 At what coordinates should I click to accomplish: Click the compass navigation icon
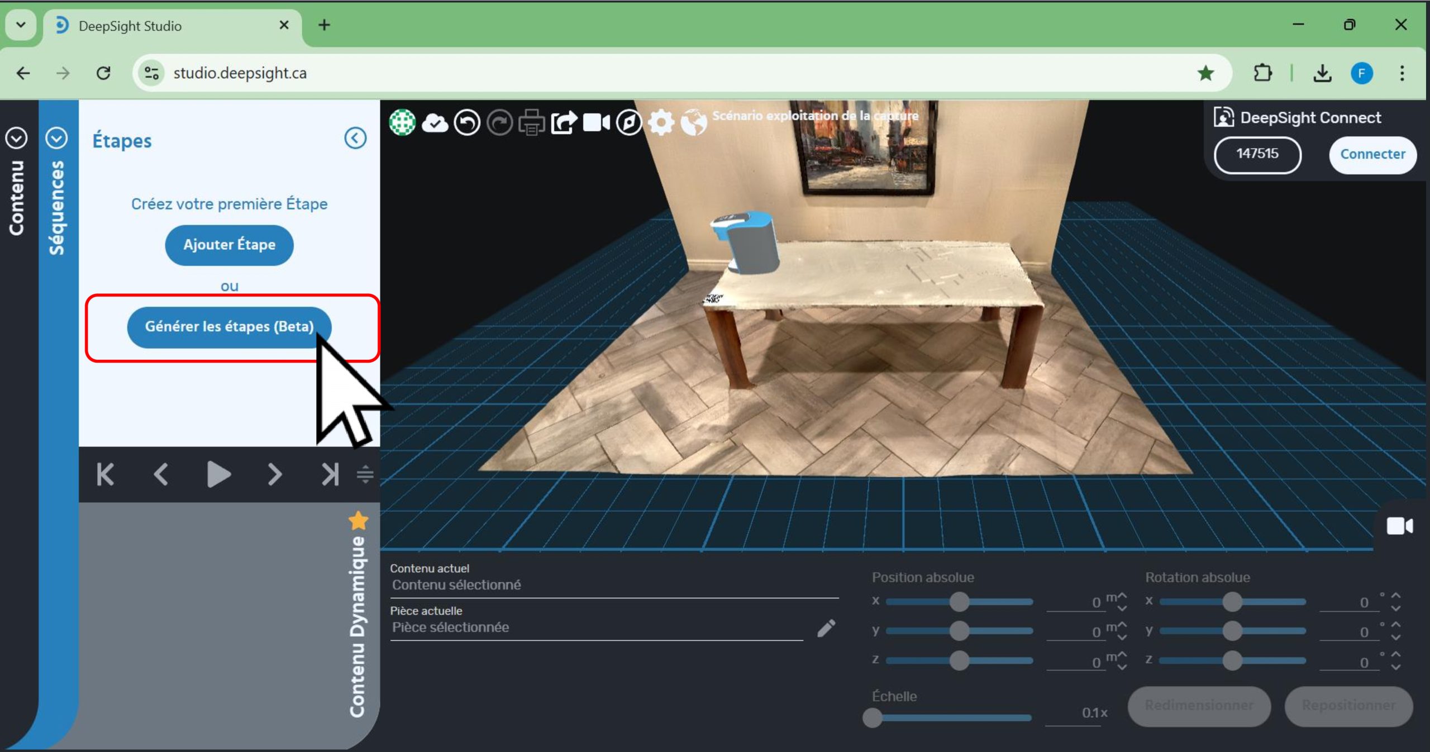[x=629, y=122]
